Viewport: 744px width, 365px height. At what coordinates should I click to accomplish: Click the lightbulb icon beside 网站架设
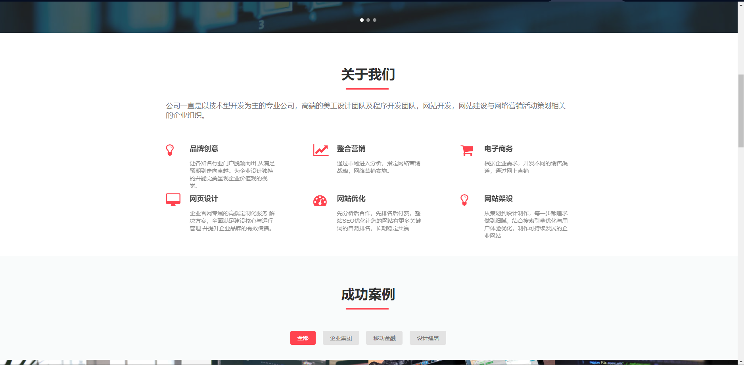point(464,200)
